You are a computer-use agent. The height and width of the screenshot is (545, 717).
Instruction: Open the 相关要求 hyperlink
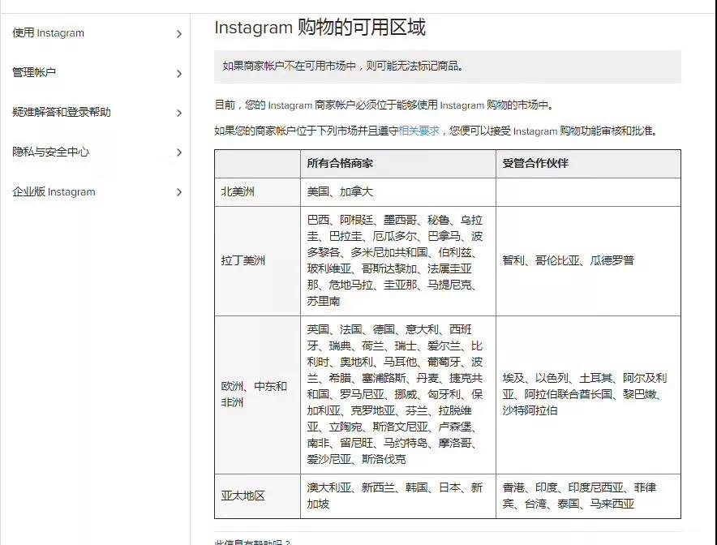click(419, 131)
